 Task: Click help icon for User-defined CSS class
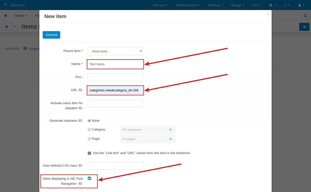point(80,165)
